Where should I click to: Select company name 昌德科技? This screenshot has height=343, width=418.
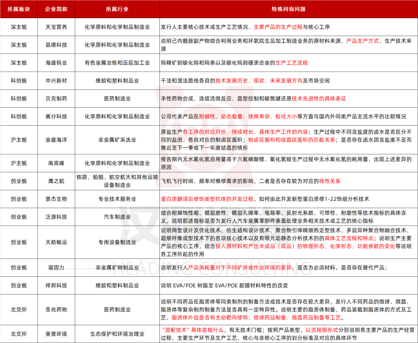(56, 45)
